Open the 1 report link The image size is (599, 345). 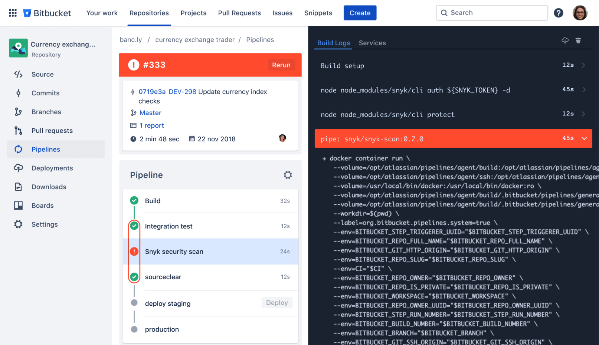click(151, 125)
